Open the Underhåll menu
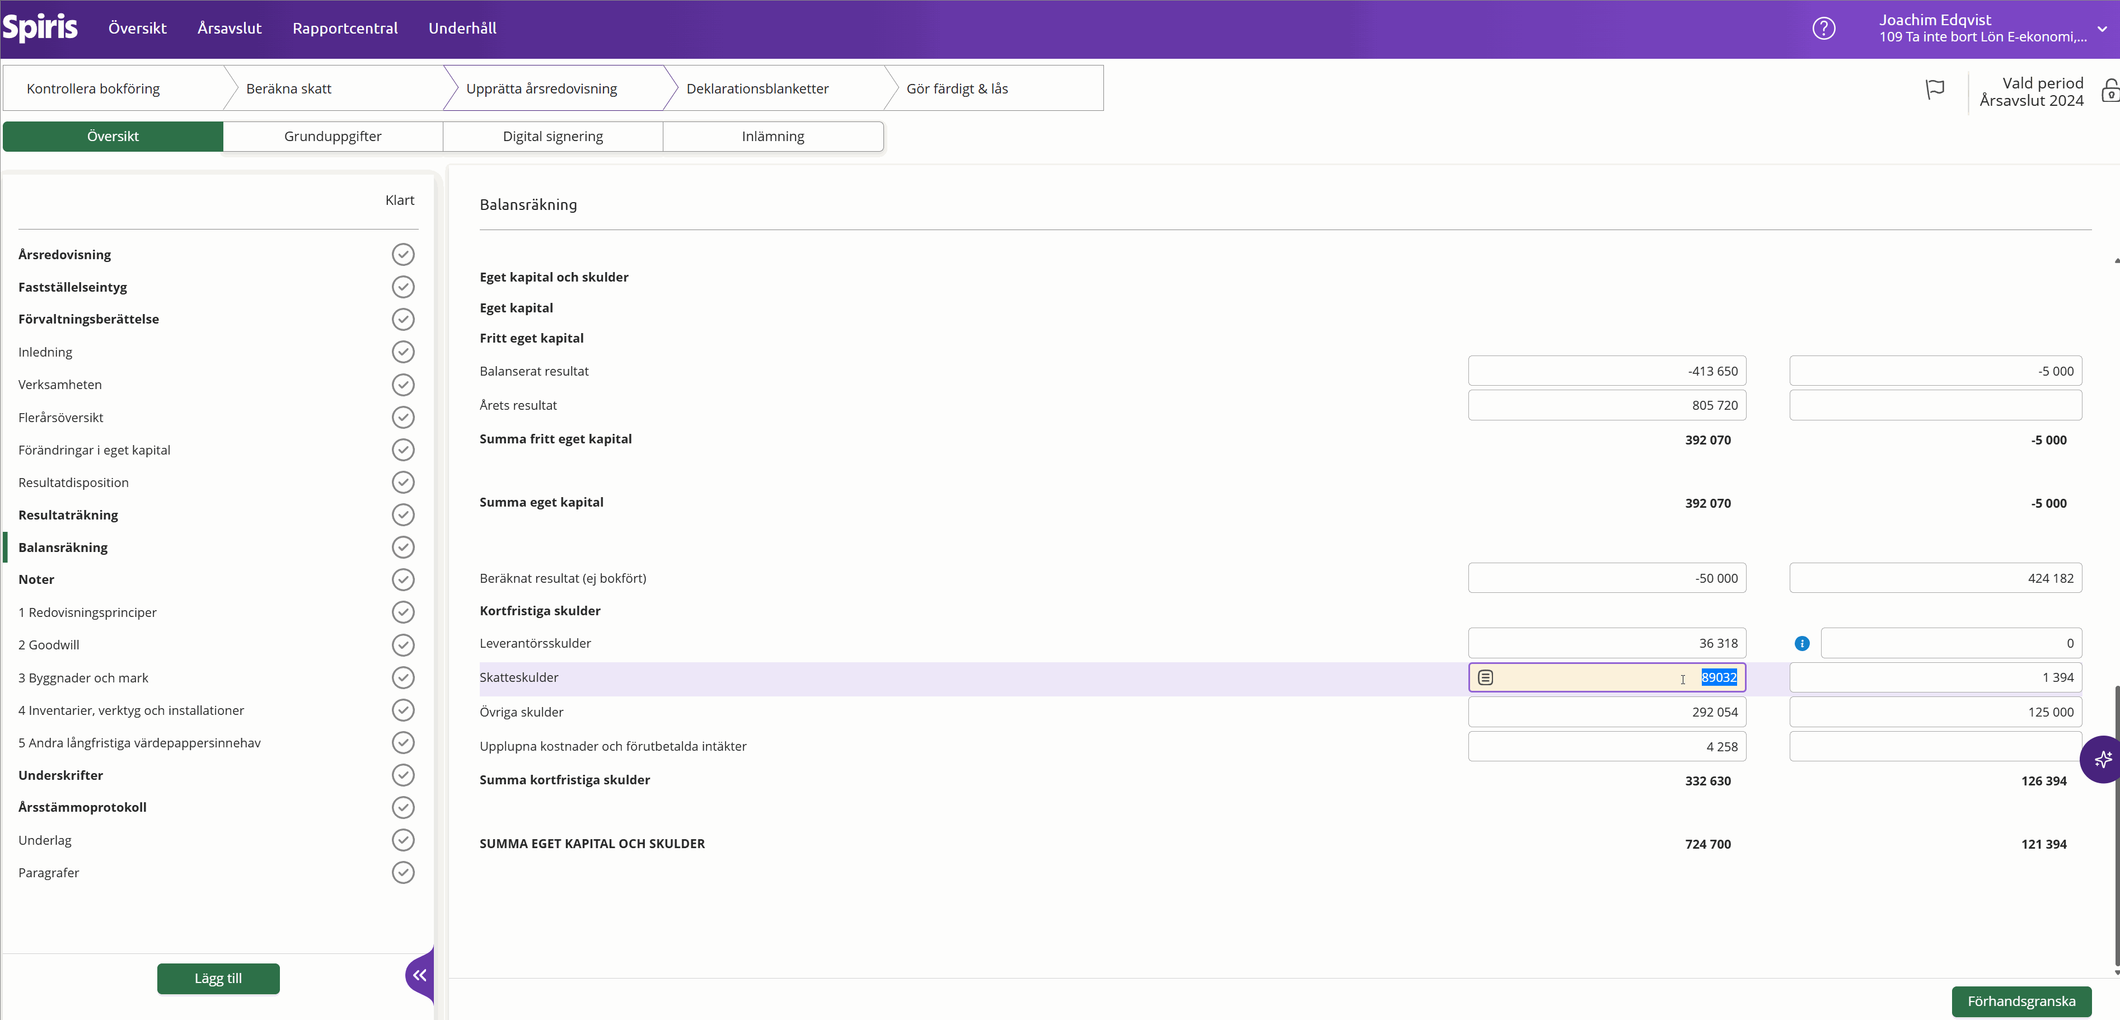The width and height of the screenshot is (2120, 1020). click(462, 28)
